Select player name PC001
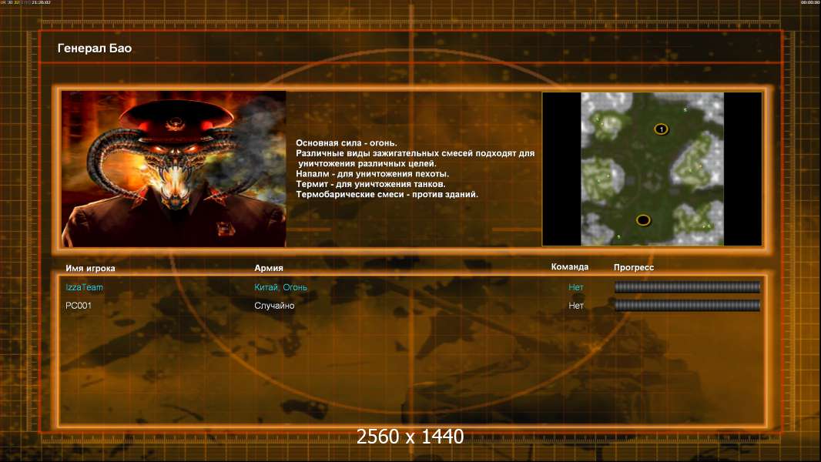Image resolution: width=821 pixels, height=462 pixels. (x=79, y=306)
